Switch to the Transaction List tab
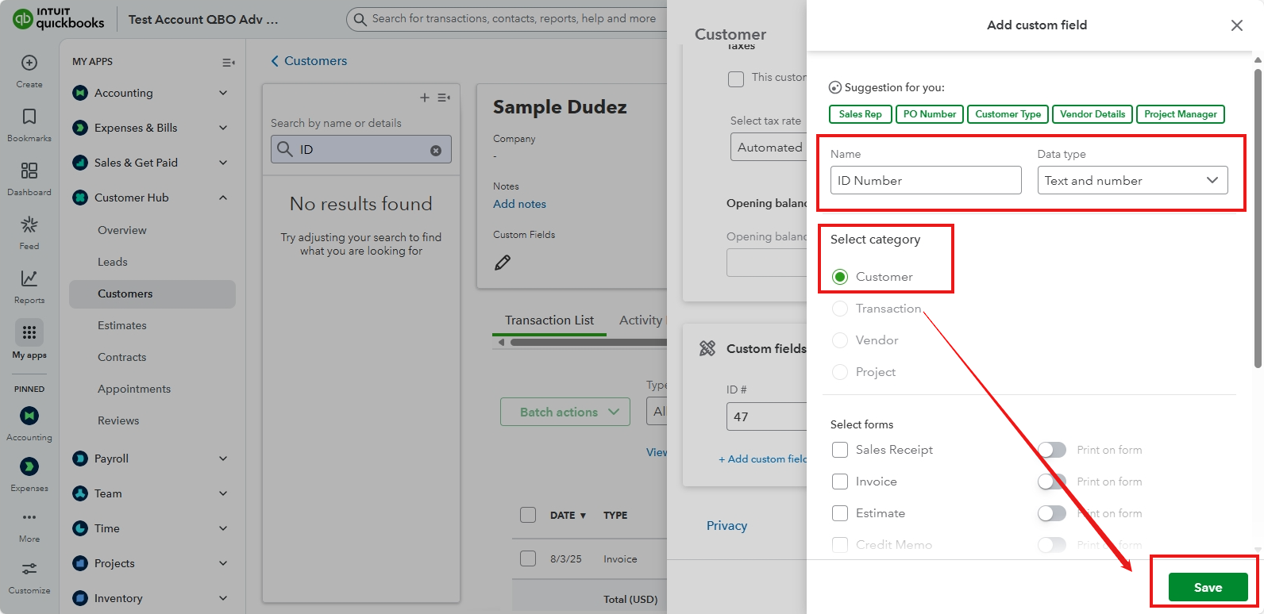Screen dimensions: 1264x614 pos(549,320)
